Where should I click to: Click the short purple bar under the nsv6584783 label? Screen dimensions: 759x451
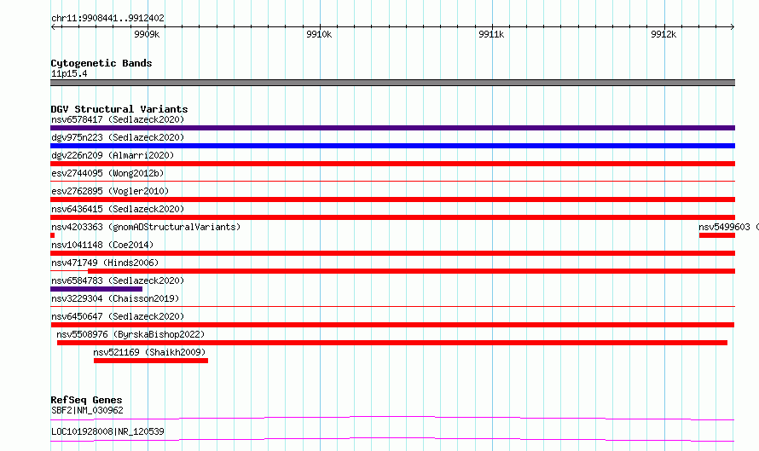point(96,289)
